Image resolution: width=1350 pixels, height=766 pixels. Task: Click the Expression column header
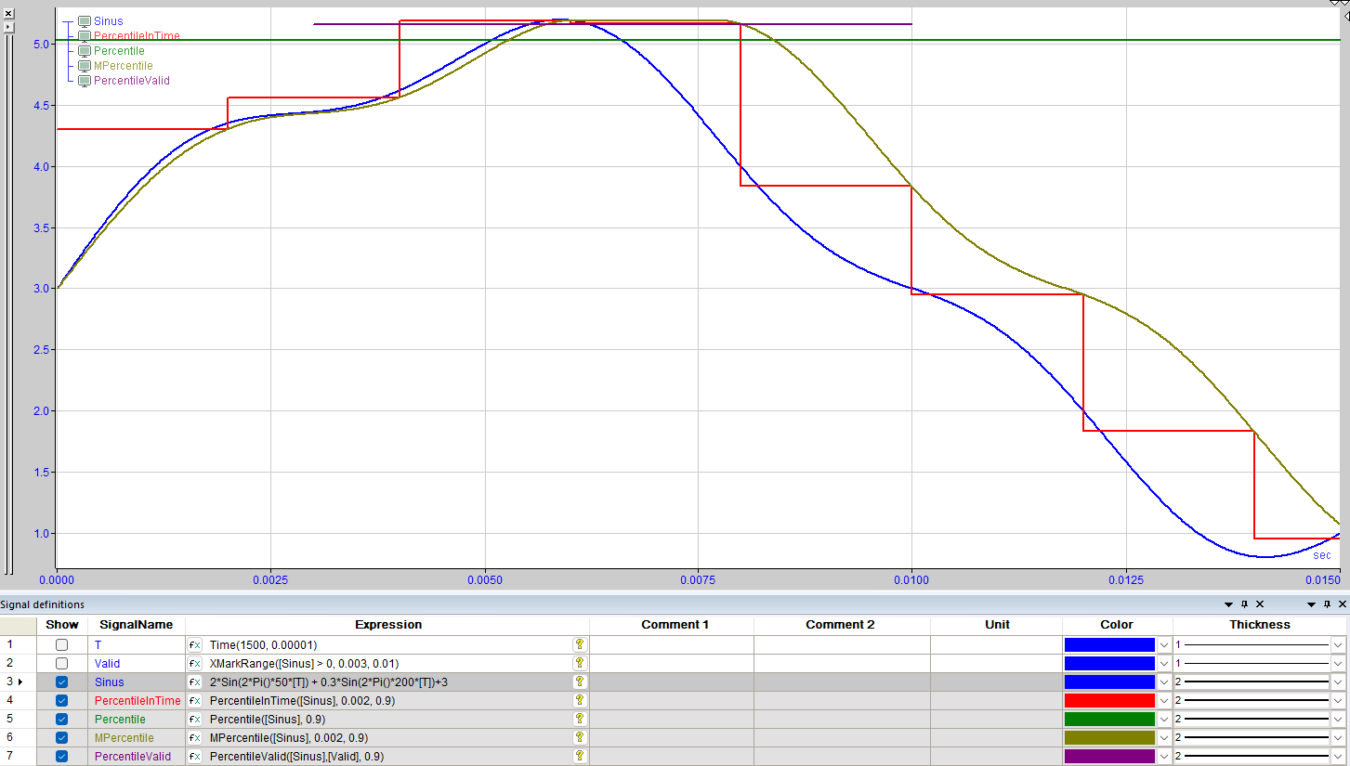387,625
